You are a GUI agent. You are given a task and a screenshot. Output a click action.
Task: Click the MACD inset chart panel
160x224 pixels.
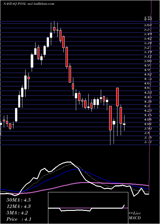tap(88, 208)
